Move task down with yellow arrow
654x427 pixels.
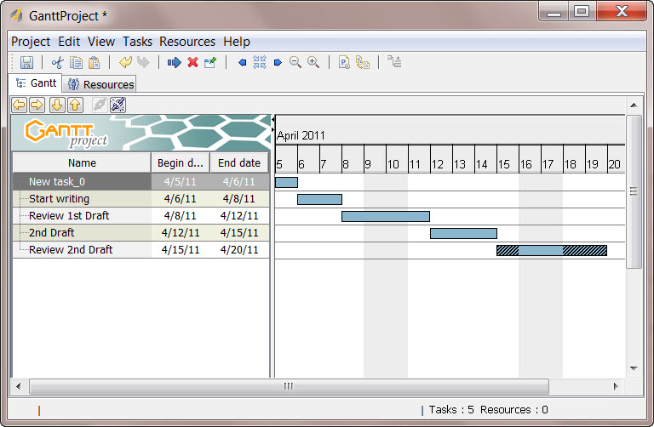pos(57,105)
